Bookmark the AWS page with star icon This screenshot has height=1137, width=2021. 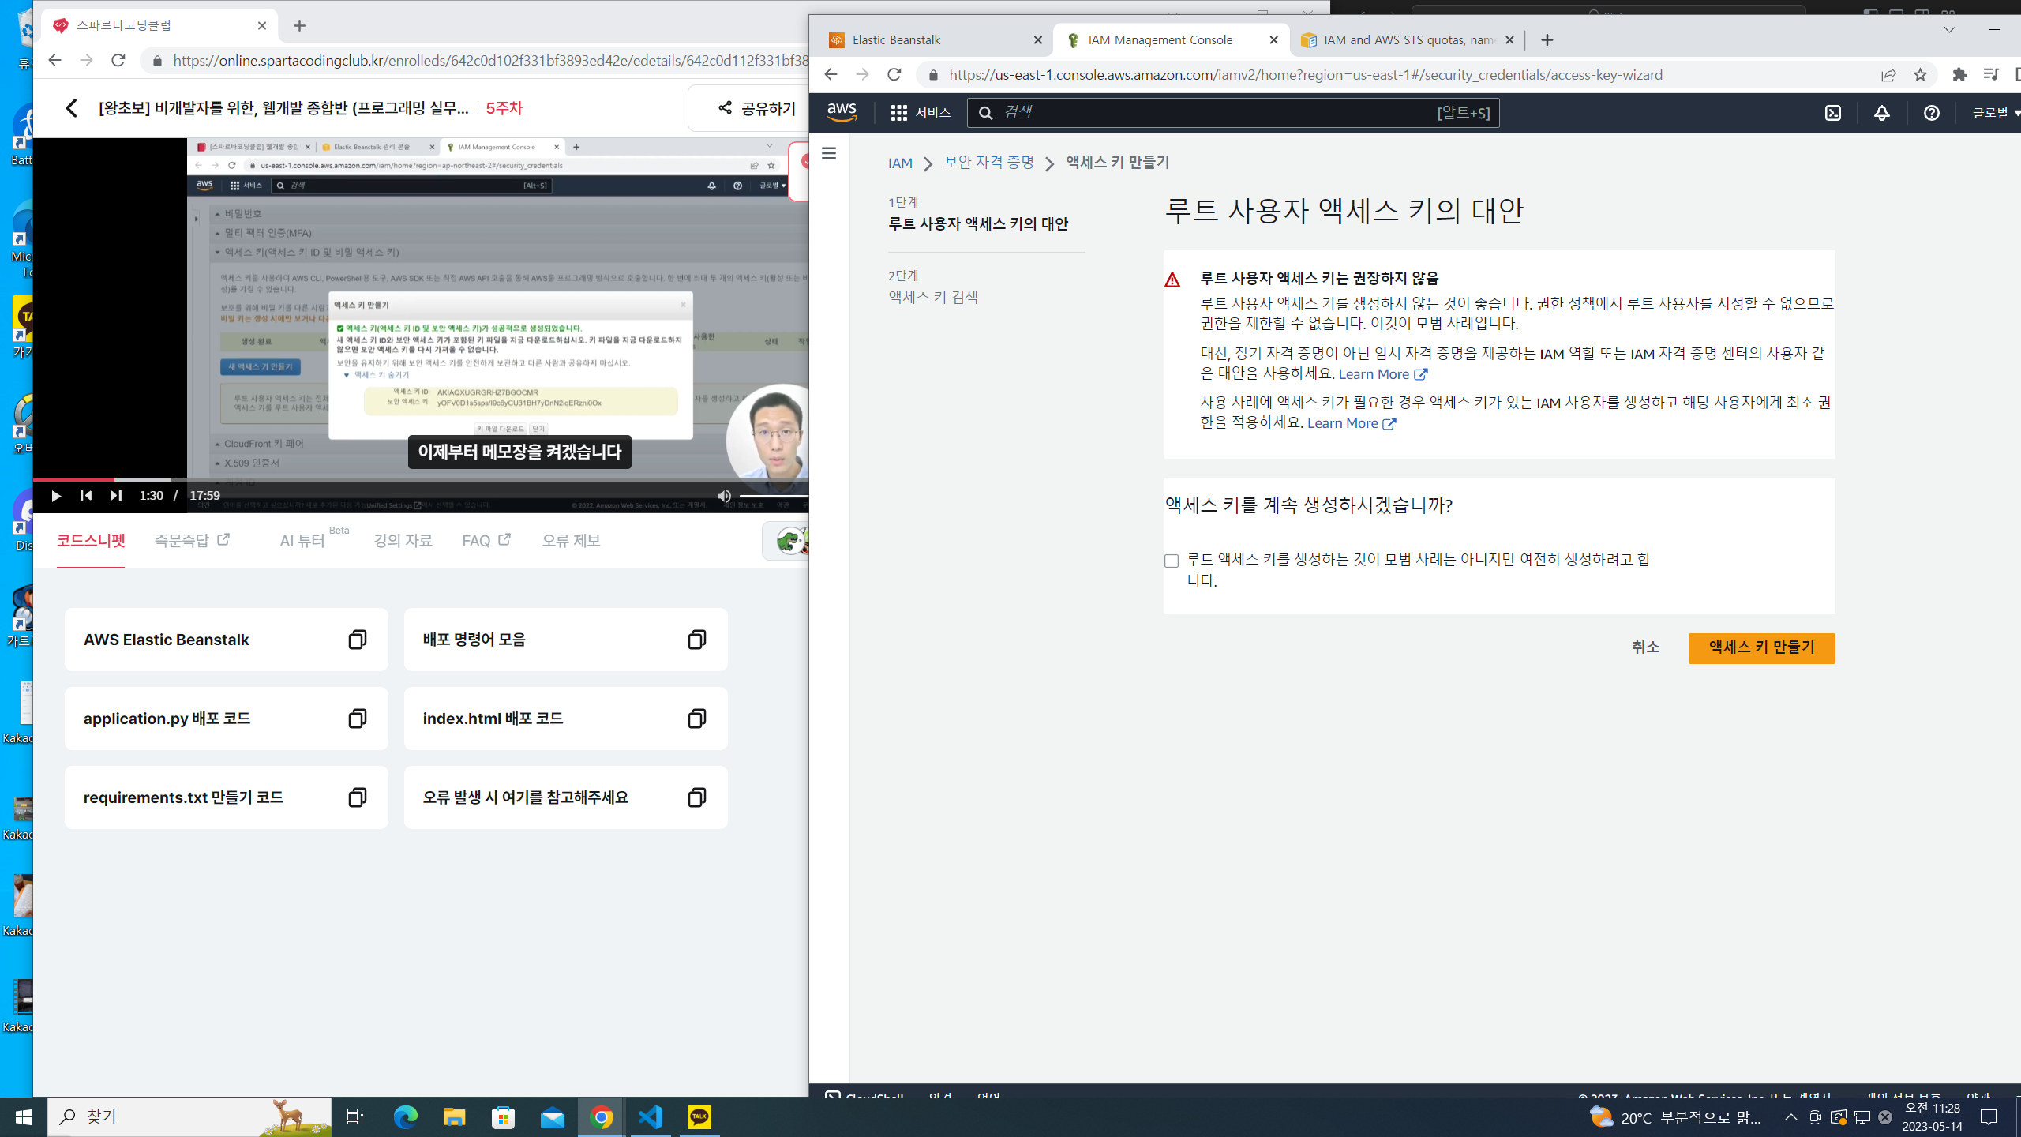pyautogui.click(x=1921, y=74)
